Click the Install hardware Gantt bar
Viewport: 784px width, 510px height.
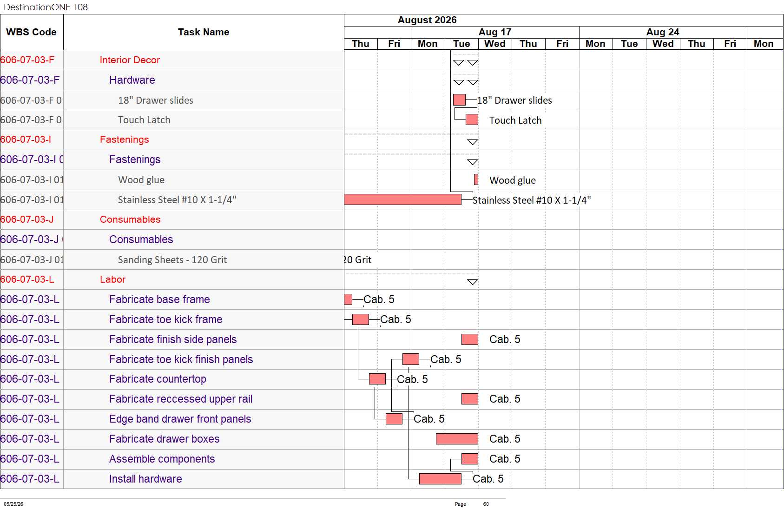tap(440, 479)
